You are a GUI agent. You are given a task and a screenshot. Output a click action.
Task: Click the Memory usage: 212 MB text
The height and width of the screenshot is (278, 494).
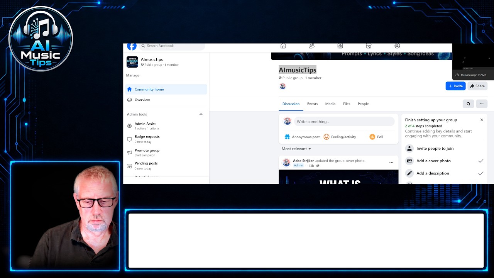point(473,75)
